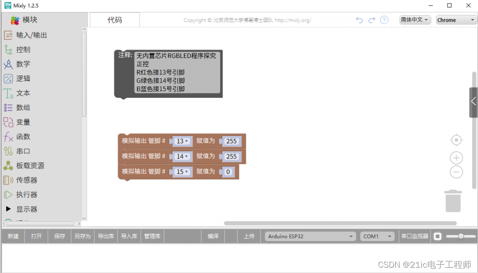Click the slider handle beside the chip icon
The width and height of the screenshot is (478, 273).
(461, 236)
